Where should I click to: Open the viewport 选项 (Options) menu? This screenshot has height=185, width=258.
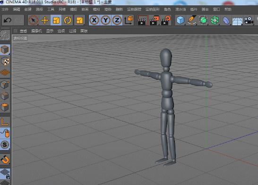[61, 31]
